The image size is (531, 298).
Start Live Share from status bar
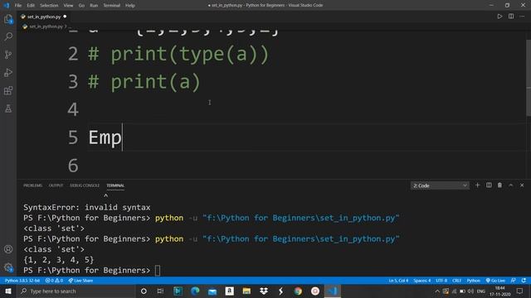tap(80, 281)
